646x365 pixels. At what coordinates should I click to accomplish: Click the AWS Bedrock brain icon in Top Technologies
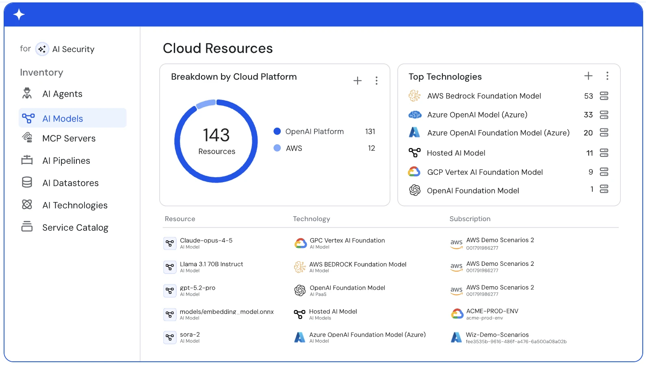pyautogui.click(x=414, y=96)
